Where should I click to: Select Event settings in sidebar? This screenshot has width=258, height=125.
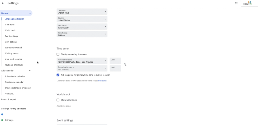[11, 36]
